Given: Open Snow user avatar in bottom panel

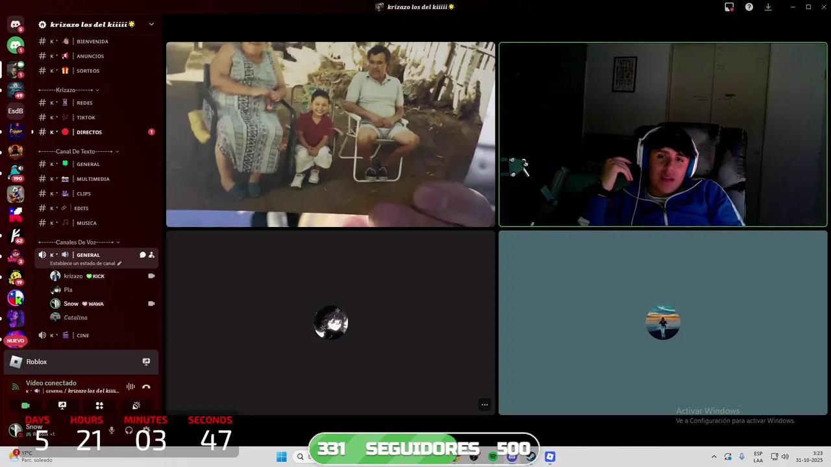Looking at the screenshot, I should 15,429.
